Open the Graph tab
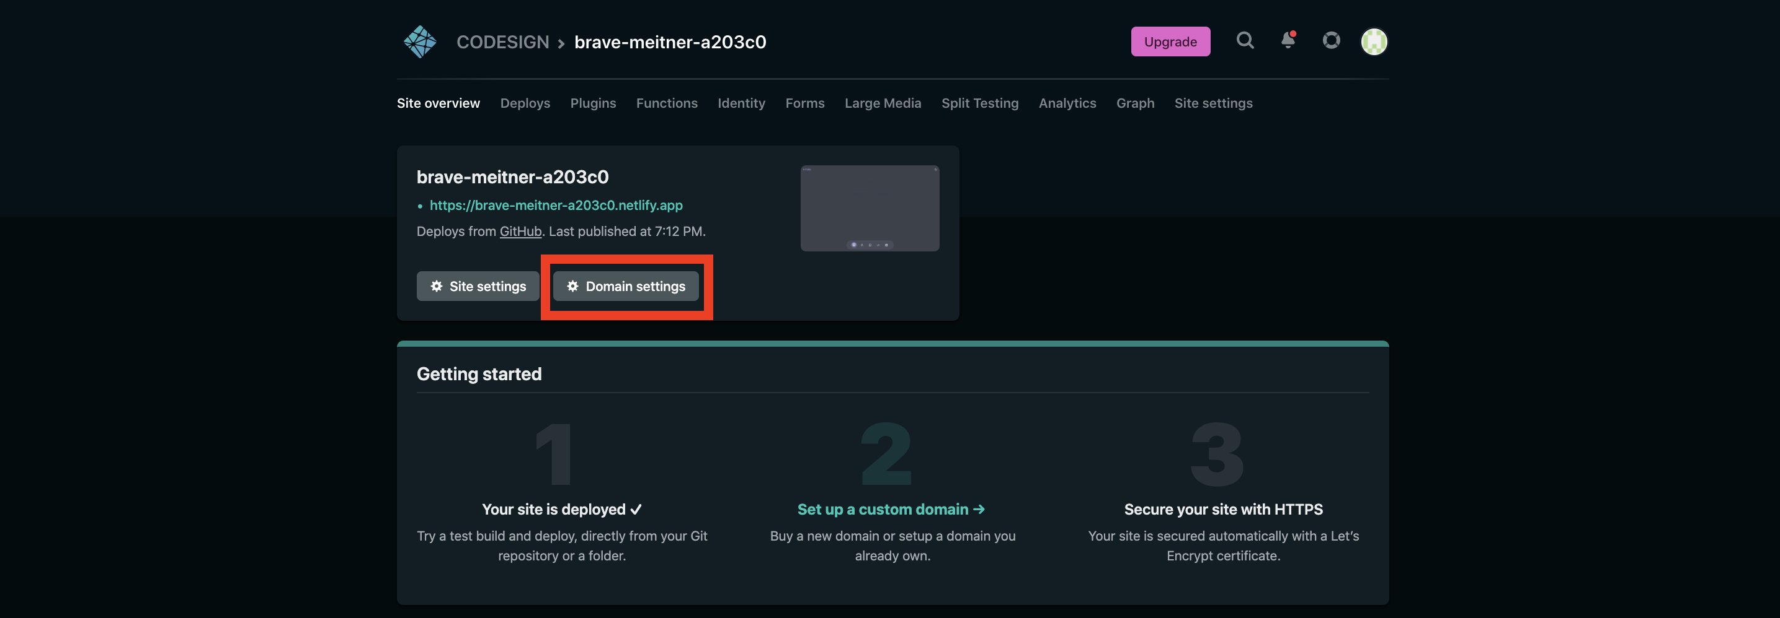This screenshot has height=618, width=1780. 1134,103
